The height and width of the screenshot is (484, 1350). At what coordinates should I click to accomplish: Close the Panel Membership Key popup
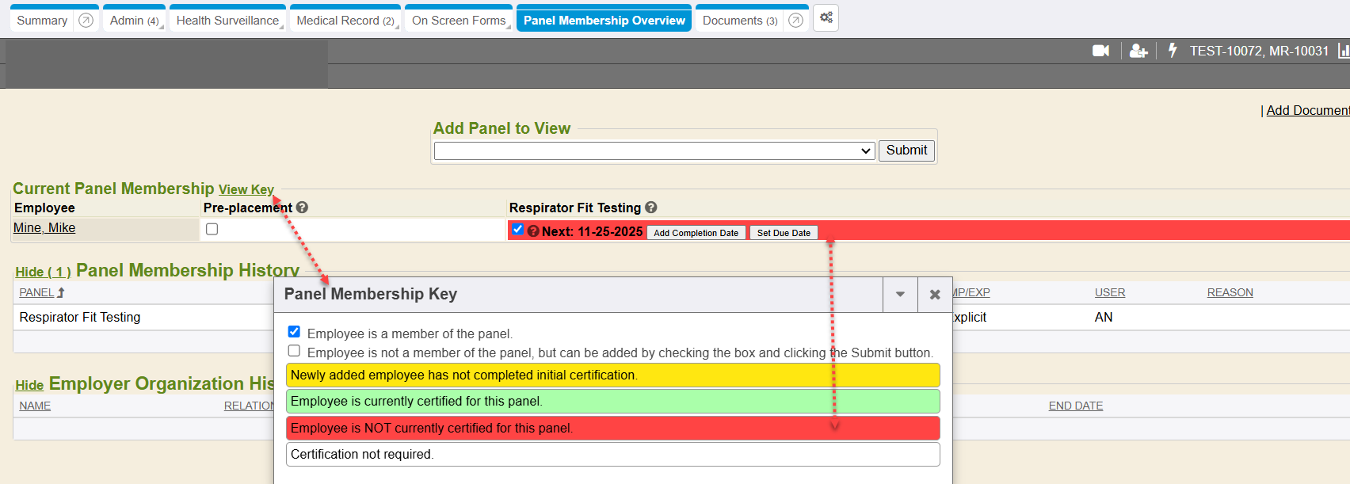click(935, 295)
